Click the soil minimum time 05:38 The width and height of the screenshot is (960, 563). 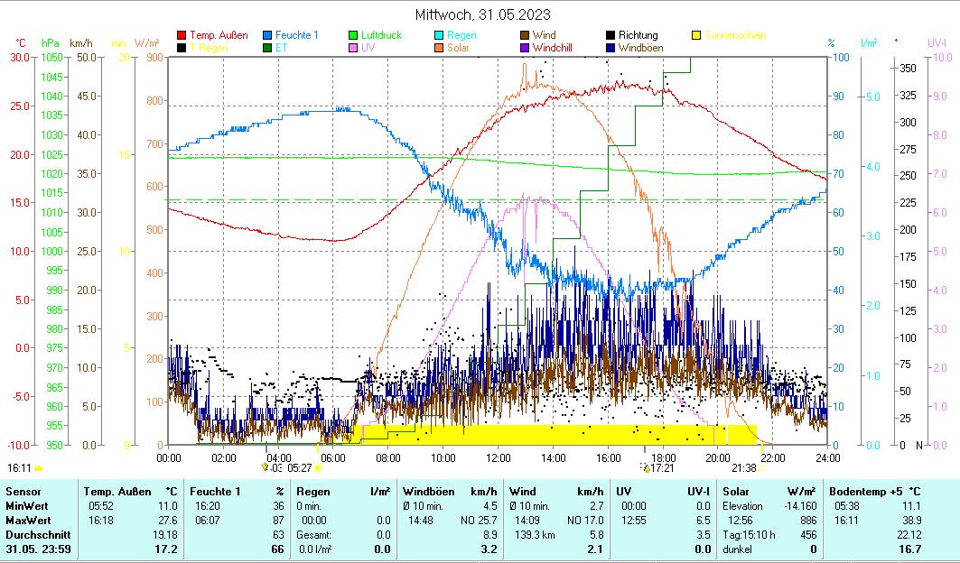[x=847, y=506]
